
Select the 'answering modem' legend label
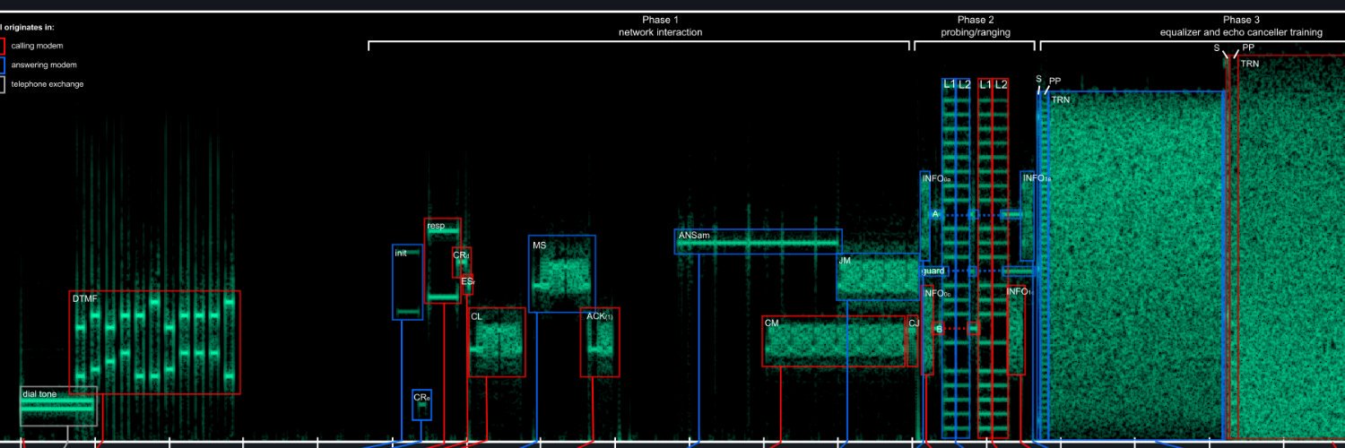(x=44, y=65)
